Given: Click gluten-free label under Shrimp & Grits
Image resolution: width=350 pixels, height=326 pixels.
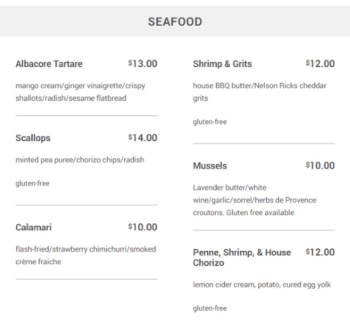Looking at the screenshot, I should [210, 122].
